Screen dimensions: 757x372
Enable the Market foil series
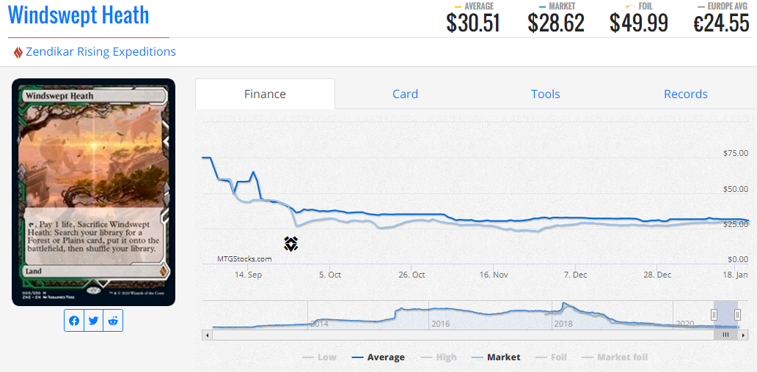click(x=615, y=357)
